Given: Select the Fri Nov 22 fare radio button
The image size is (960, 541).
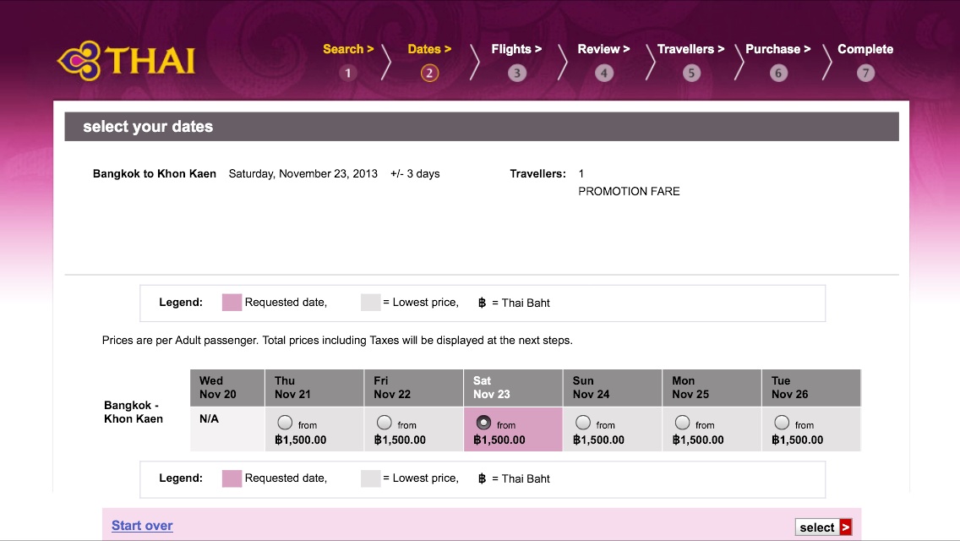Looking at the screenshot, I should coord(385,423).
